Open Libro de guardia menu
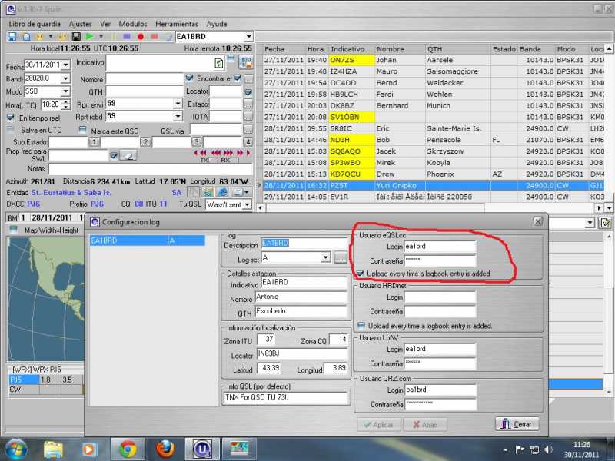The image size is (615, 461). (35, 24)
